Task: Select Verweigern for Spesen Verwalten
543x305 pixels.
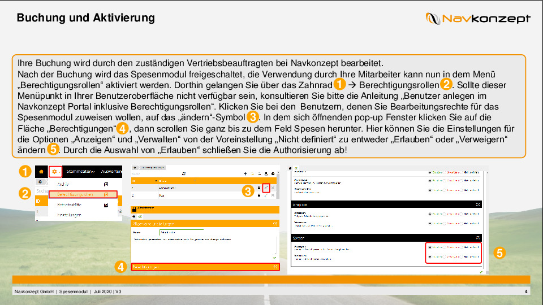Action: click(445, 256)
